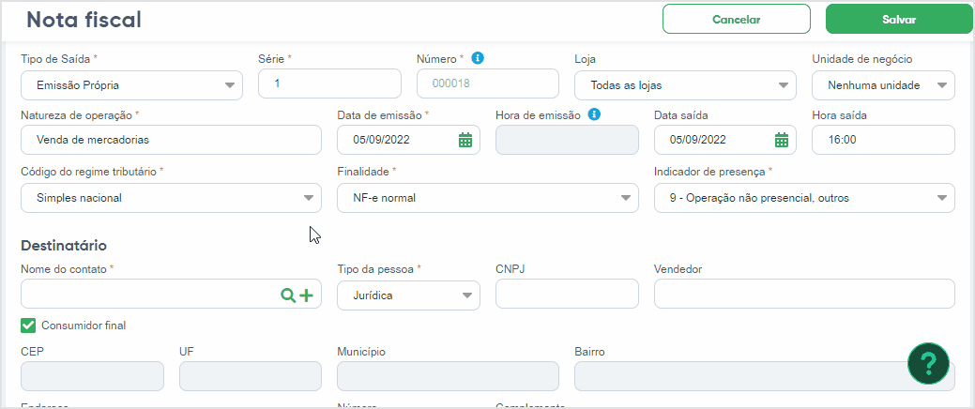Click the Município input field
Image resolution: width=975 pixels, height=409 pixels.
449,376
